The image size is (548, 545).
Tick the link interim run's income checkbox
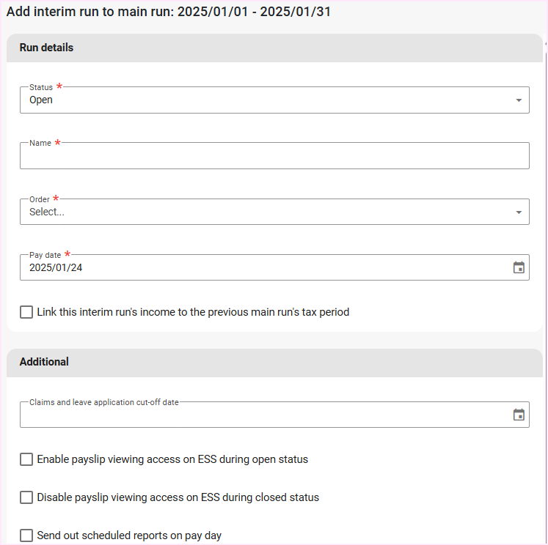coord(26,312)
